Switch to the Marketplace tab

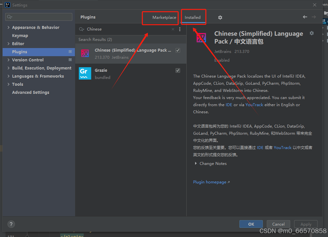[164, 18]
